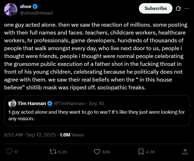Click the Sep 10 quoted tweet date
Viewport: 194px width, 161px height.
tap(97, 103)
